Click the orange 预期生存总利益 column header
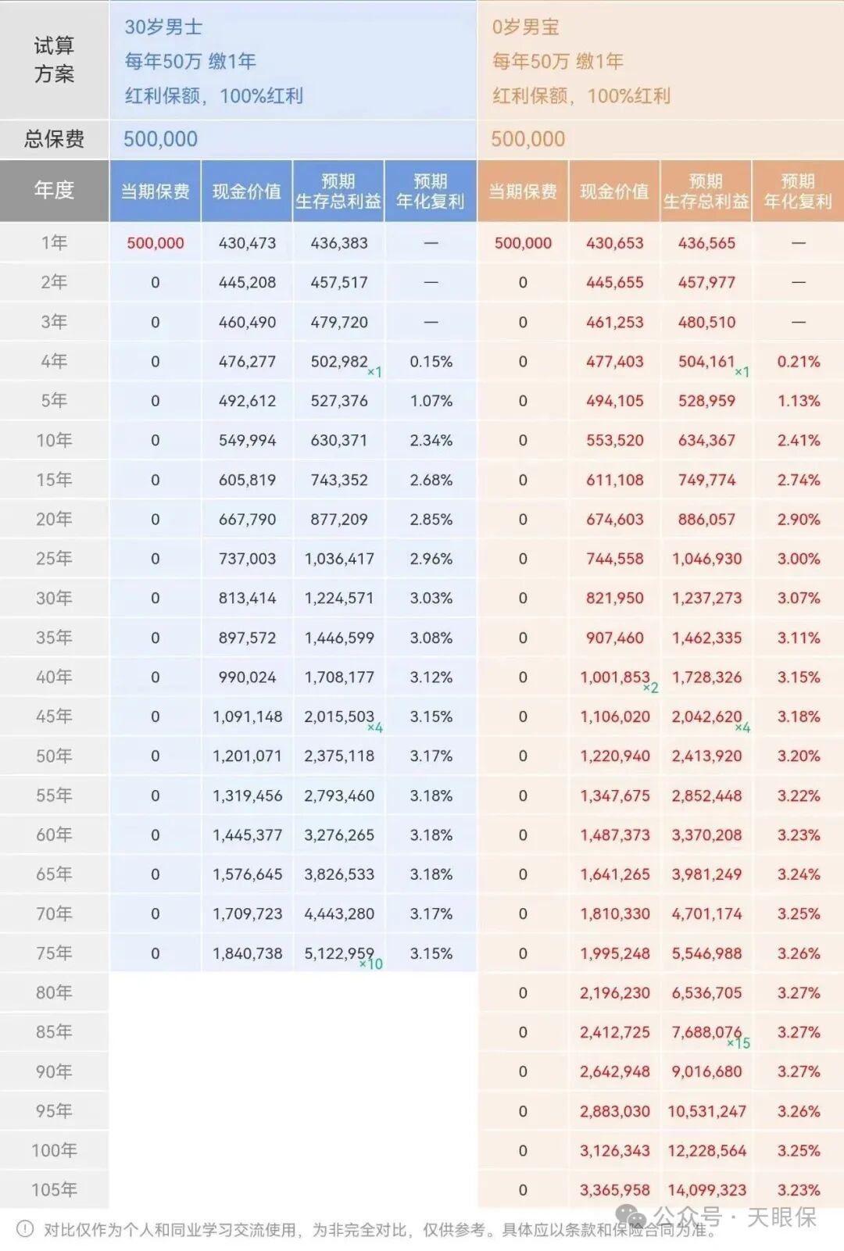844x1251 pixels. pos(706,191)
